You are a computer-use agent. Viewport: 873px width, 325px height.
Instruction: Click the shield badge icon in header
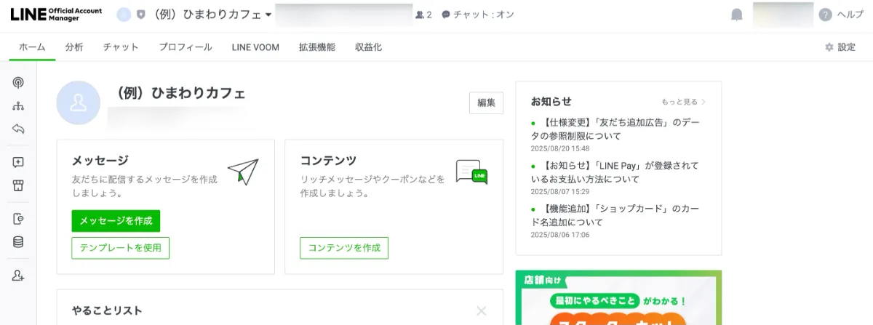pos(140,15)
